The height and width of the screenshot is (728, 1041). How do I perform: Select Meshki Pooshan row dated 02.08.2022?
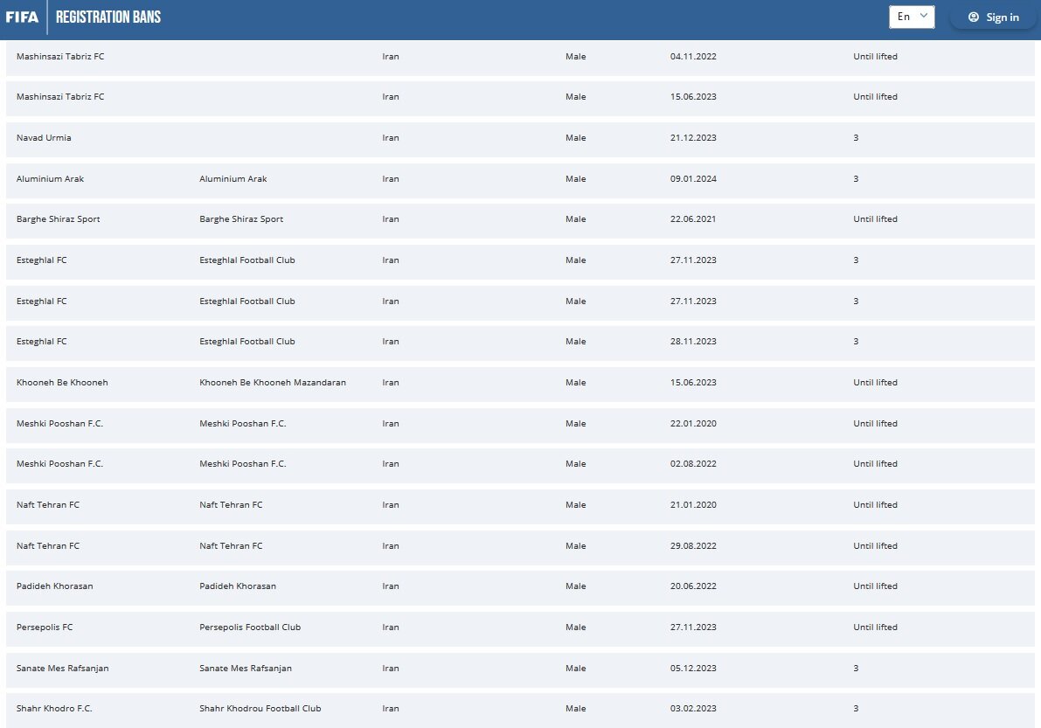[59, 464]
